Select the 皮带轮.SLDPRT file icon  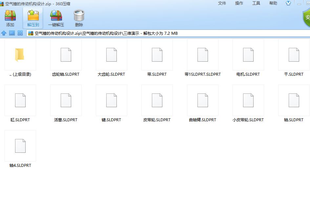(157, 100)
